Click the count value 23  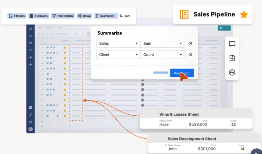pos(233,124)
